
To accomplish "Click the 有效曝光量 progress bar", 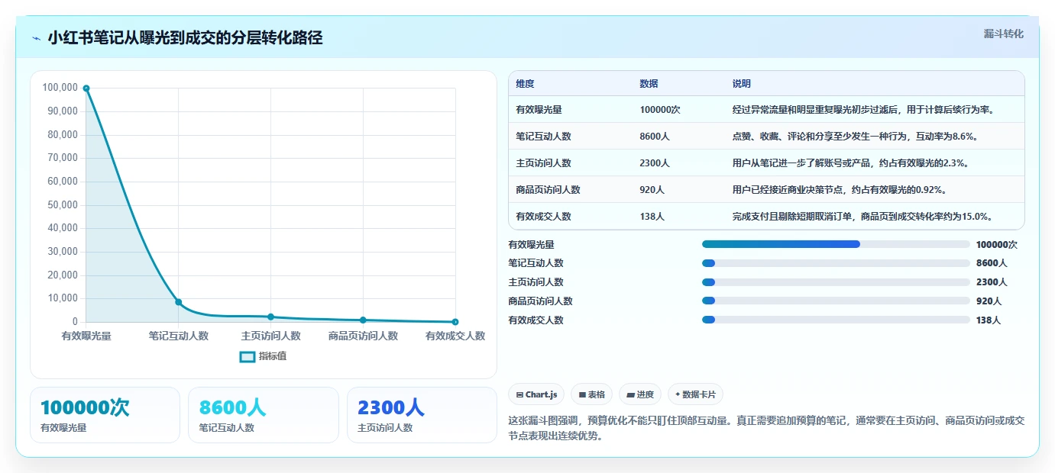I will 836,244.
